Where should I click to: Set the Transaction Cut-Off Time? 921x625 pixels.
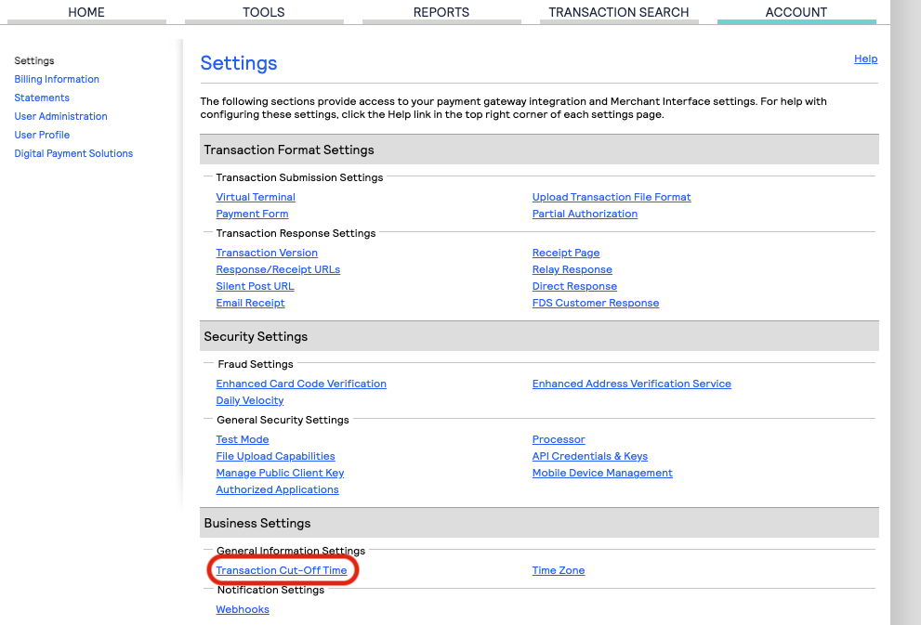coord(282,570)
